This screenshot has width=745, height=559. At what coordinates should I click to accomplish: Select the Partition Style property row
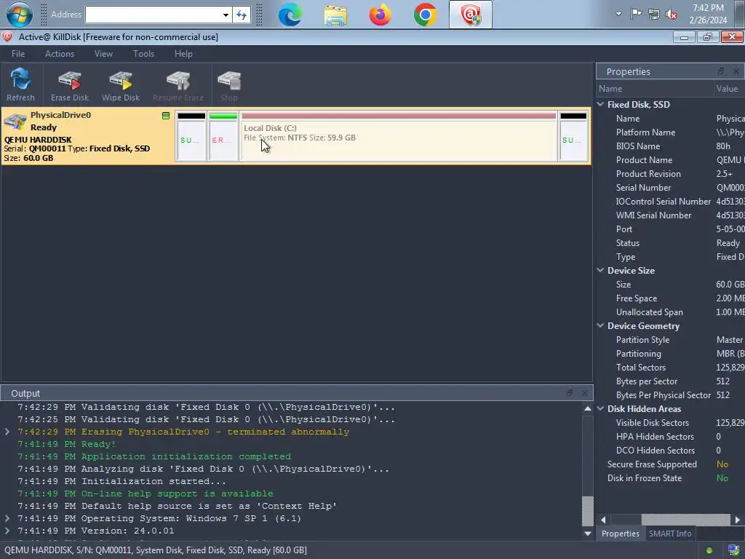tap(670, 339)
